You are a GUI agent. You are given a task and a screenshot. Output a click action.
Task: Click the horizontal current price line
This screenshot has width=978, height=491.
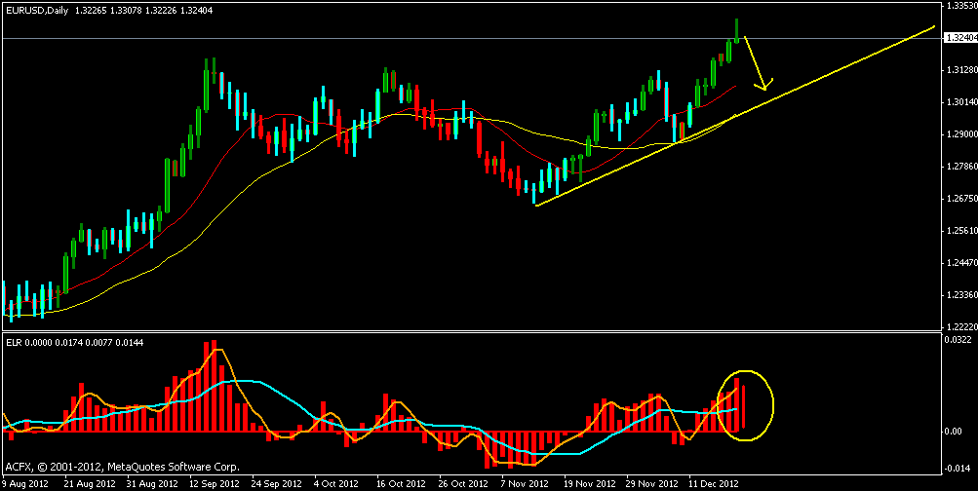pyautogui.click(x=390, y=39)
